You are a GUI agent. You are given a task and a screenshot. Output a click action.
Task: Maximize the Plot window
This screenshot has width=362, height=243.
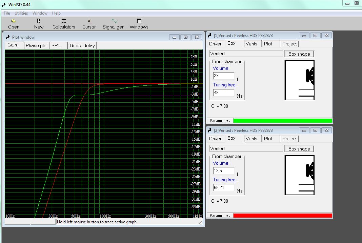pyautogui.click(x=185, y=37)
